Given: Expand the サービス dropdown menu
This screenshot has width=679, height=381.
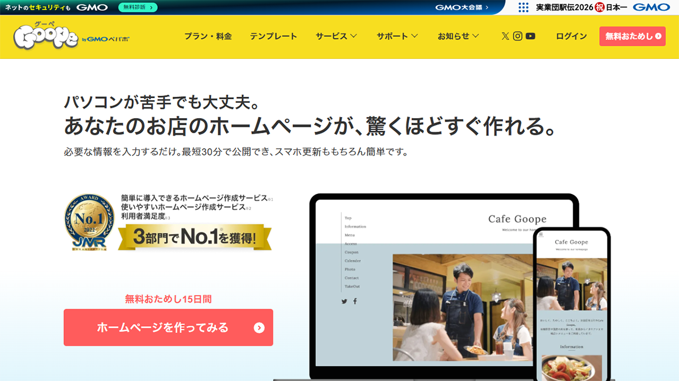Looking at the screenshot, I should tap(336, 36).
